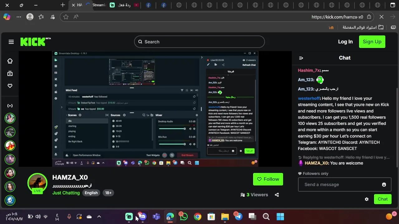
Task: Open Microsoft Teams from the taskbar
Action: tap(156, 217)
